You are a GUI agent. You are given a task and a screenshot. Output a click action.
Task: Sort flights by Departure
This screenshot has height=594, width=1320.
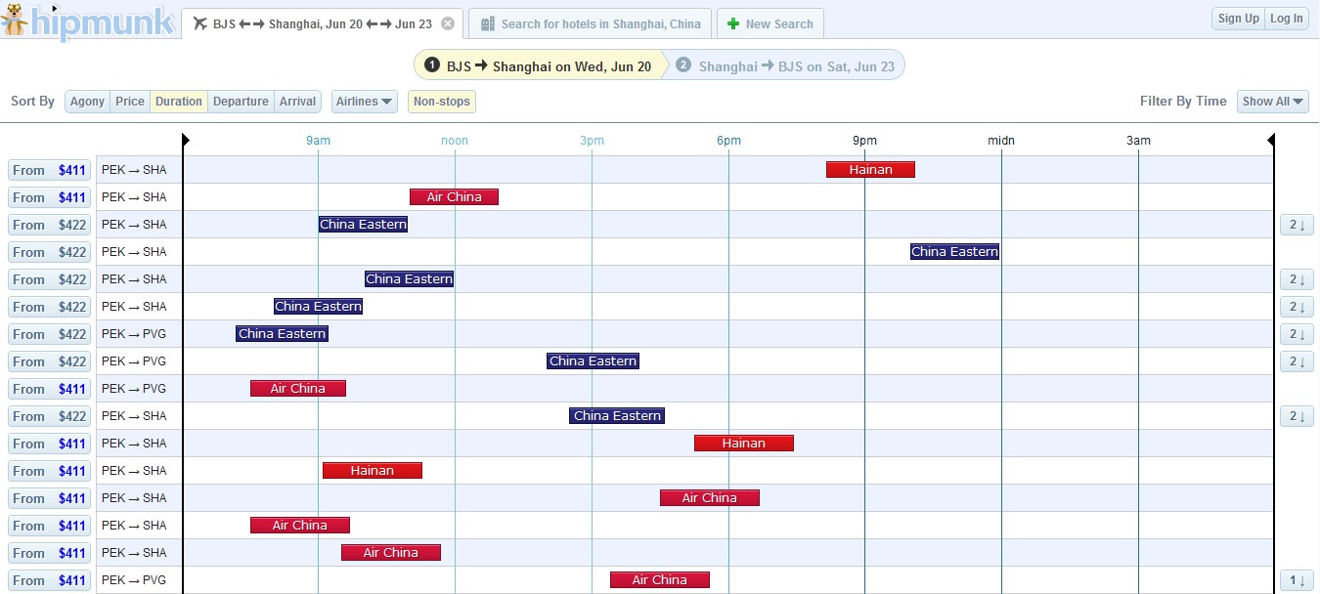pos(241,102)
